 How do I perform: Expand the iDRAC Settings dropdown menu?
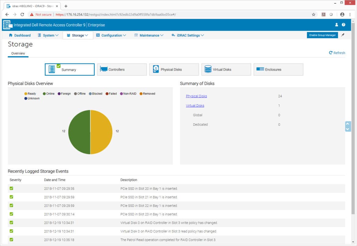tap(188, 35)
